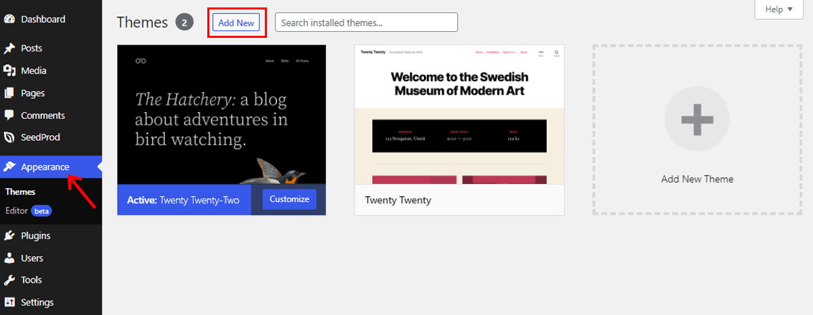Open the Plugins menu

tap(51, 236)
